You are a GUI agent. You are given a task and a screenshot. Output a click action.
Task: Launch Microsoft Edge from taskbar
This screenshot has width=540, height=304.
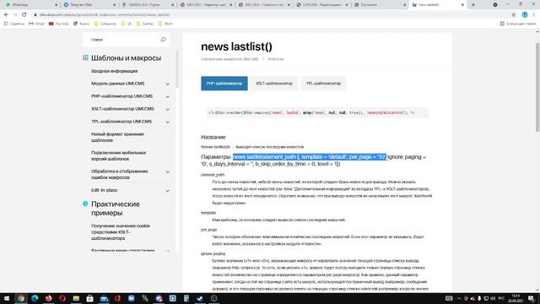pyautogui.click(x=35, y=298)
